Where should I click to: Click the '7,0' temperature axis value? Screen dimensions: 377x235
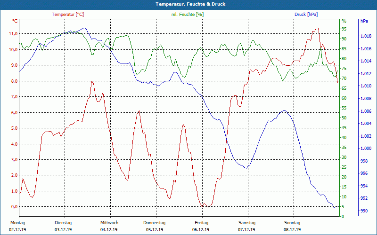click(x=14, y=97)
